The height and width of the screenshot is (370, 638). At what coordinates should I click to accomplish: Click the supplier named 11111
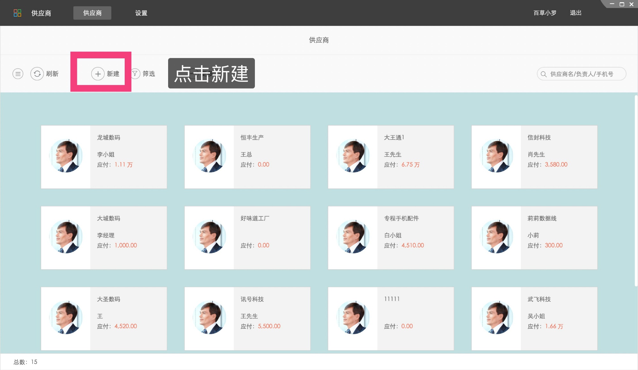click(391, 318)
